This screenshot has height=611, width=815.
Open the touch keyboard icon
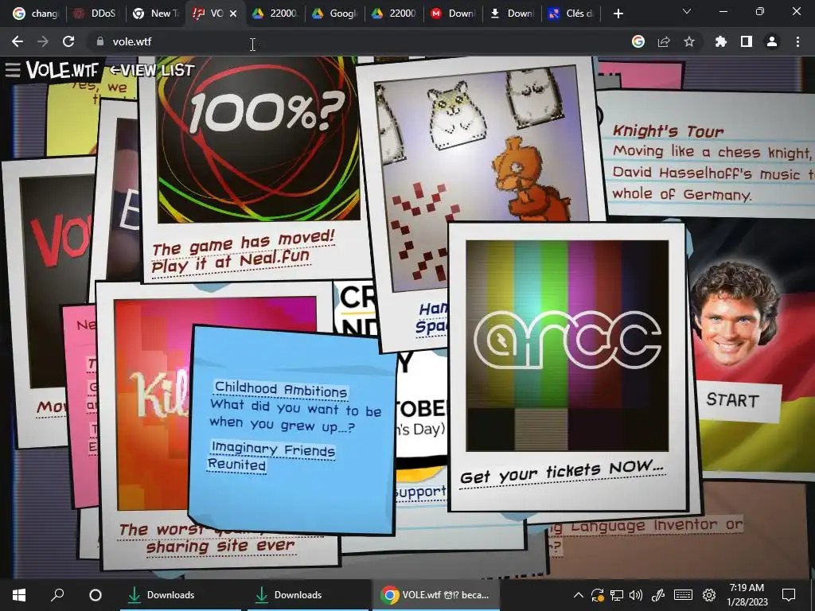(x=683, y=595)
